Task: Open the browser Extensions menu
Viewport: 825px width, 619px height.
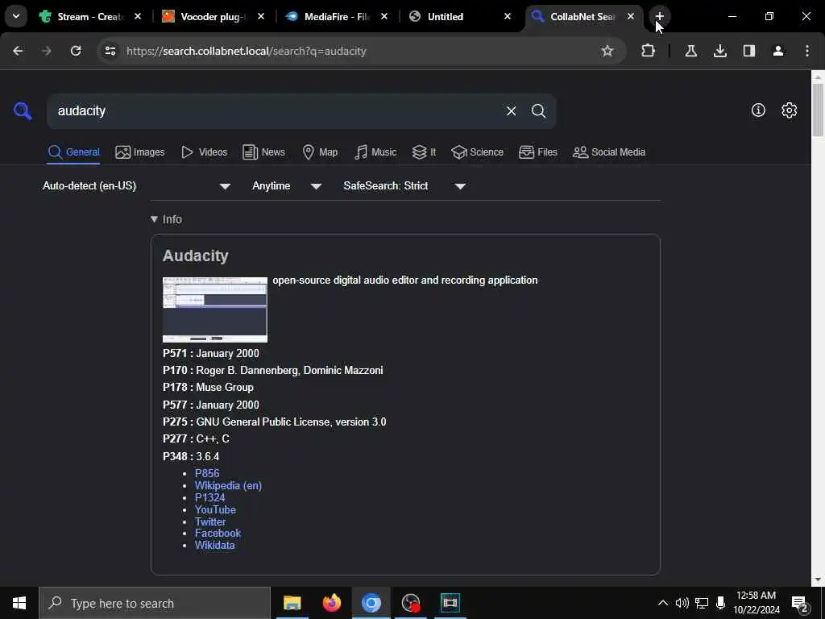Action: click(649, 51)
